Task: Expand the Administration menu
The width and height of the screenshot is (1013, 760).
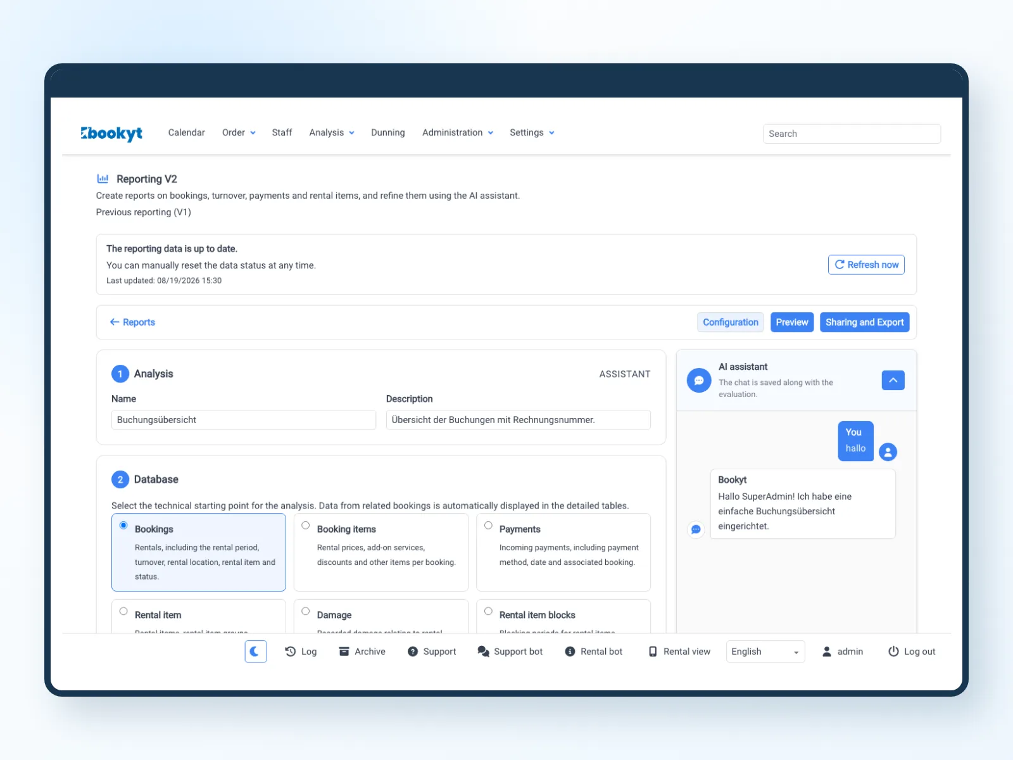Action: point(458,132)
